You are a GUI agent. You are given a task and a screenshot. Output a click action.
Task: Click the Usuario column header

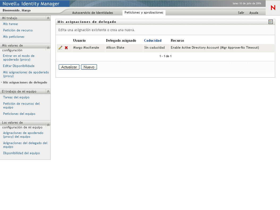coord(79,41)
